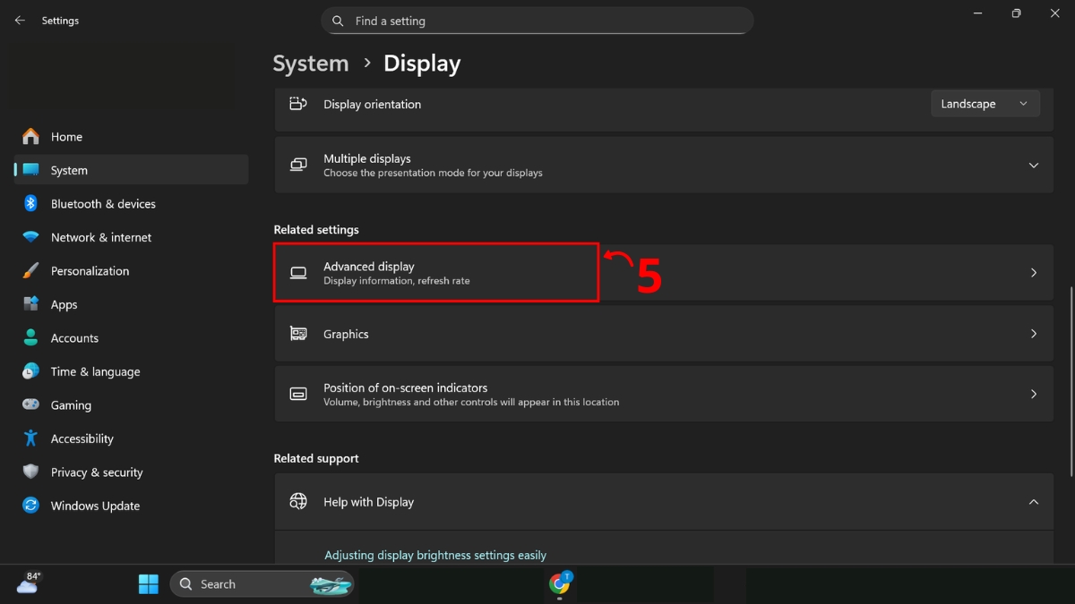The image size is (1075, 604).
Task: Open the Accounts settings page
Action: (131, 338)
